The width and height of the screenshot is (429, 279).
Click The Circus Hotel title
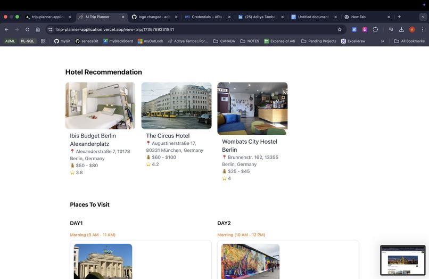click(168, 136)
